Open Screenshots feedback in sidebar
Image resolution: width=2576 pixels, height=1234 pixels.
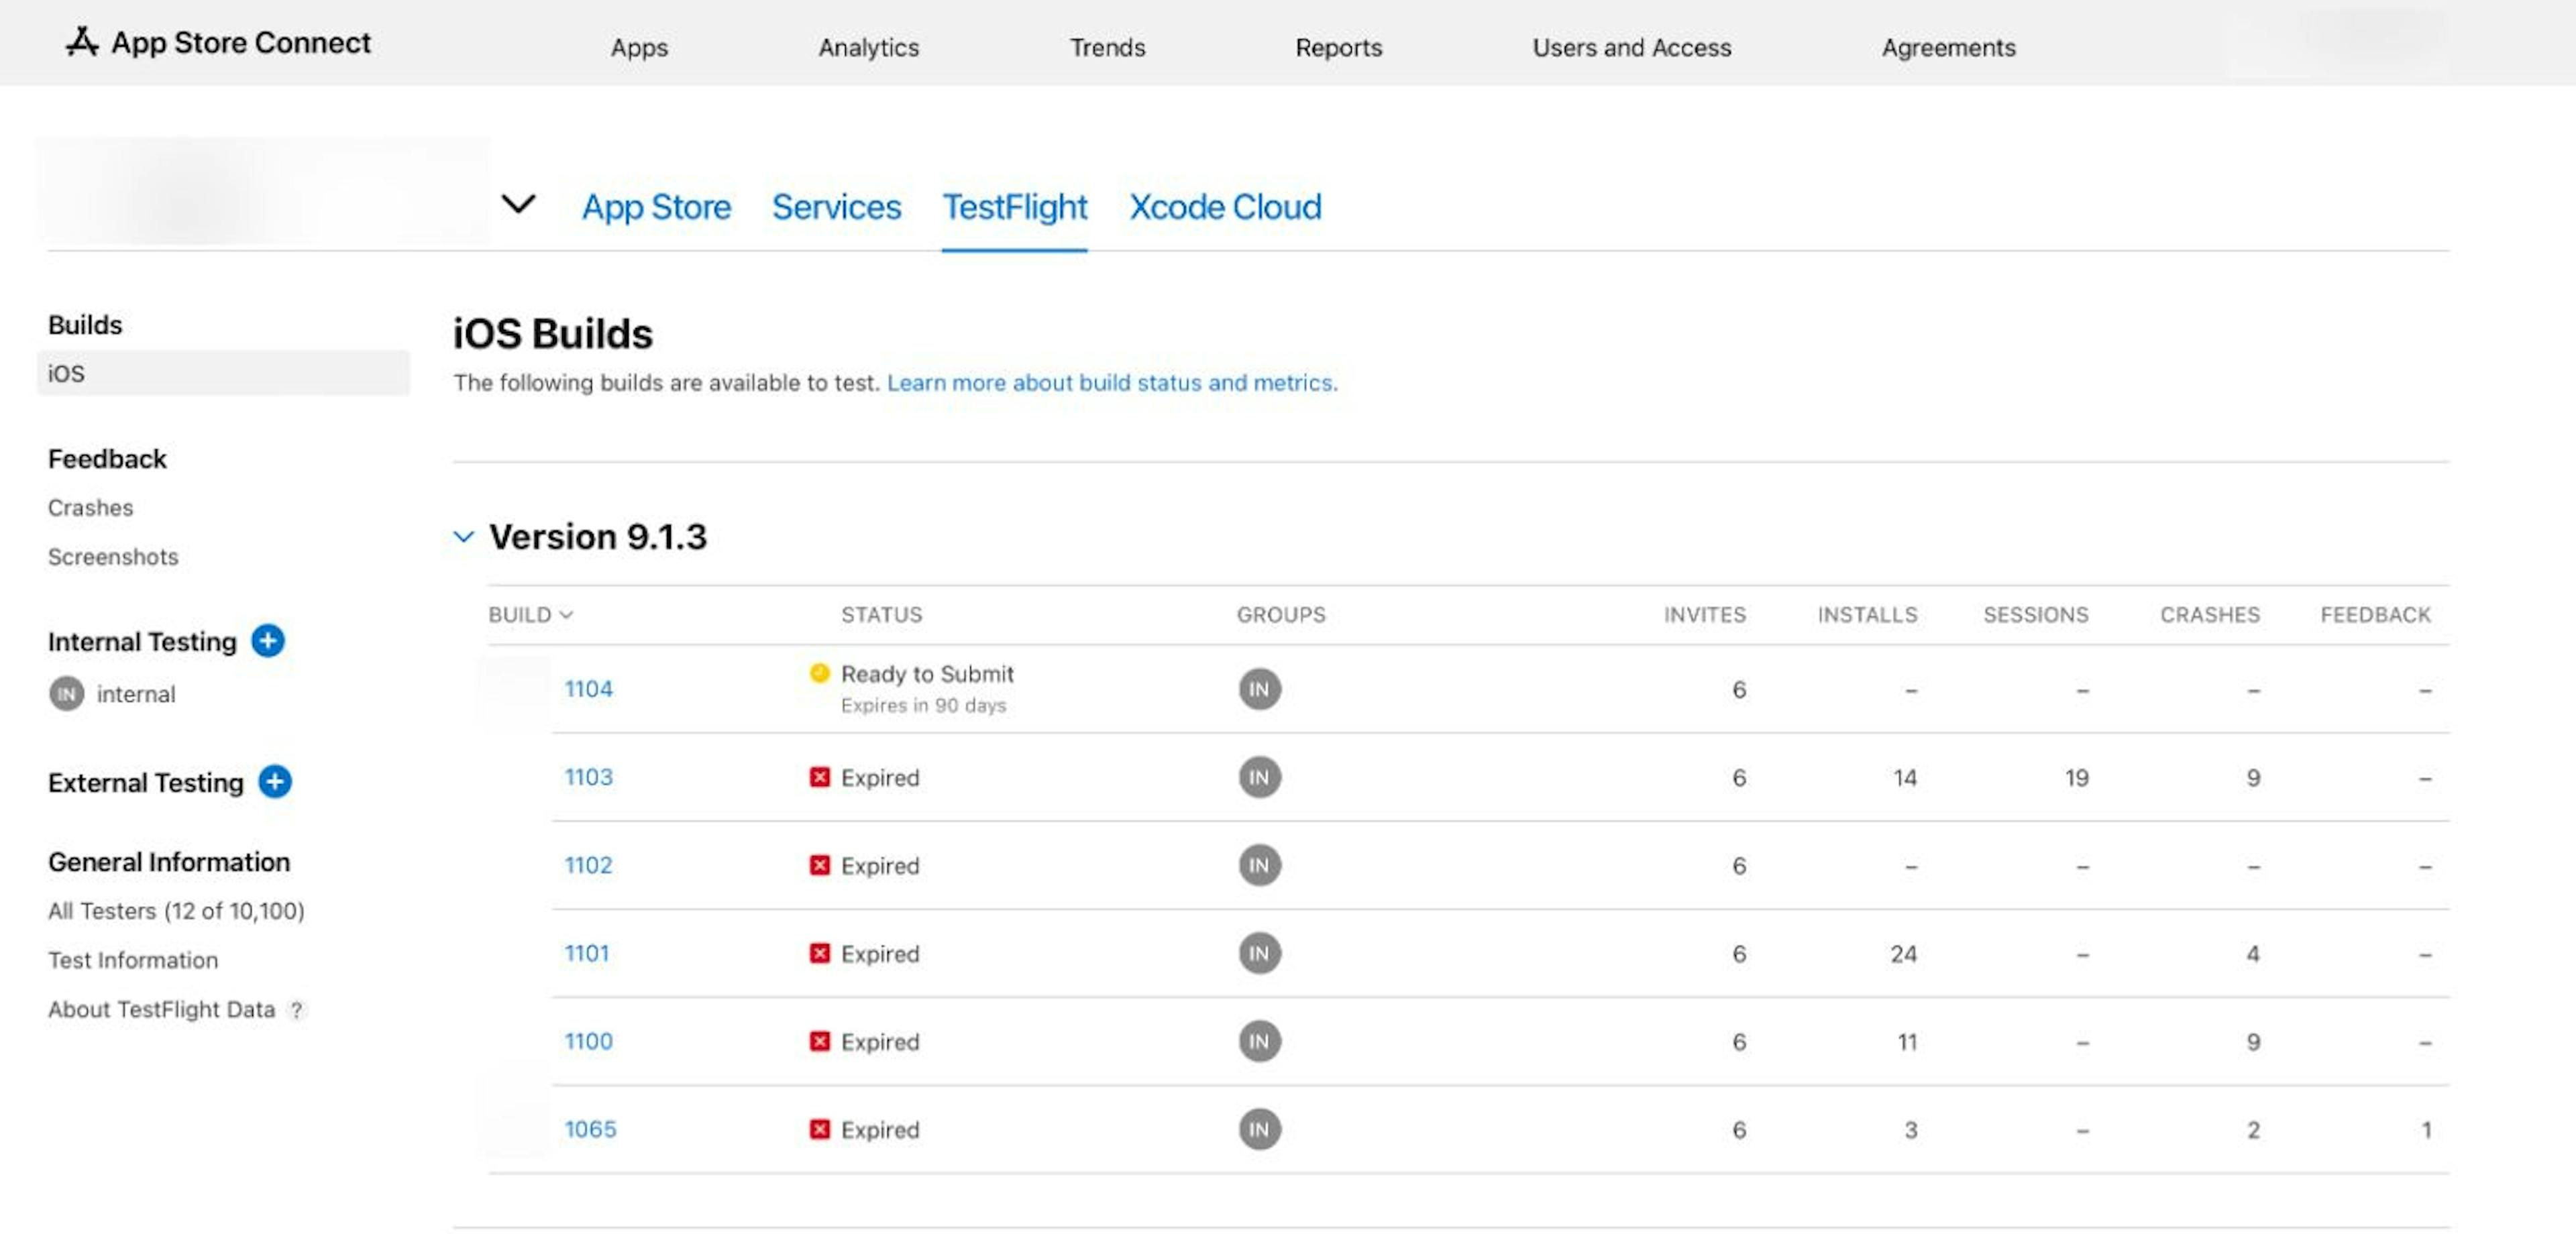click(113, 556)
